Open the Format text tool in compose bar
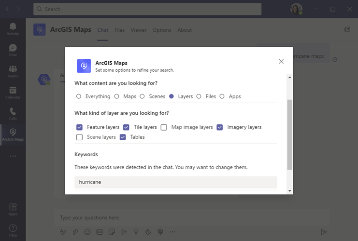The width and height of the screenshot is (358, 241). click(63, 232)
